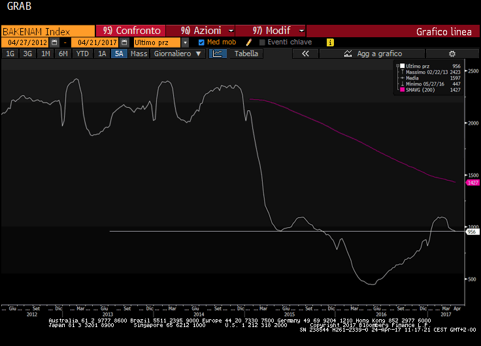Click the white 956 last price axis label
The height and width of the screenshot is (346, 481).
pos(473,232)
